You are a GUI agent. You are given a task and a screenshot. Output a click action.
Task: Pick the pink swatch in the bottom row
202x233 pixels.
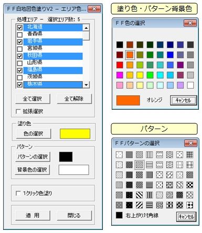click(120, 85)
